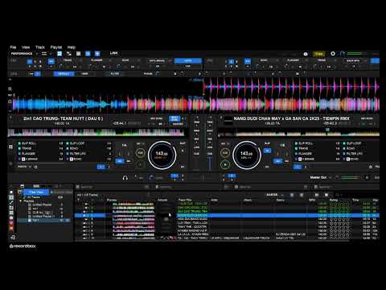Click deck 1 overview waveform strip
This screenshot has height=290, width=386.
click(x=96, y=132)
